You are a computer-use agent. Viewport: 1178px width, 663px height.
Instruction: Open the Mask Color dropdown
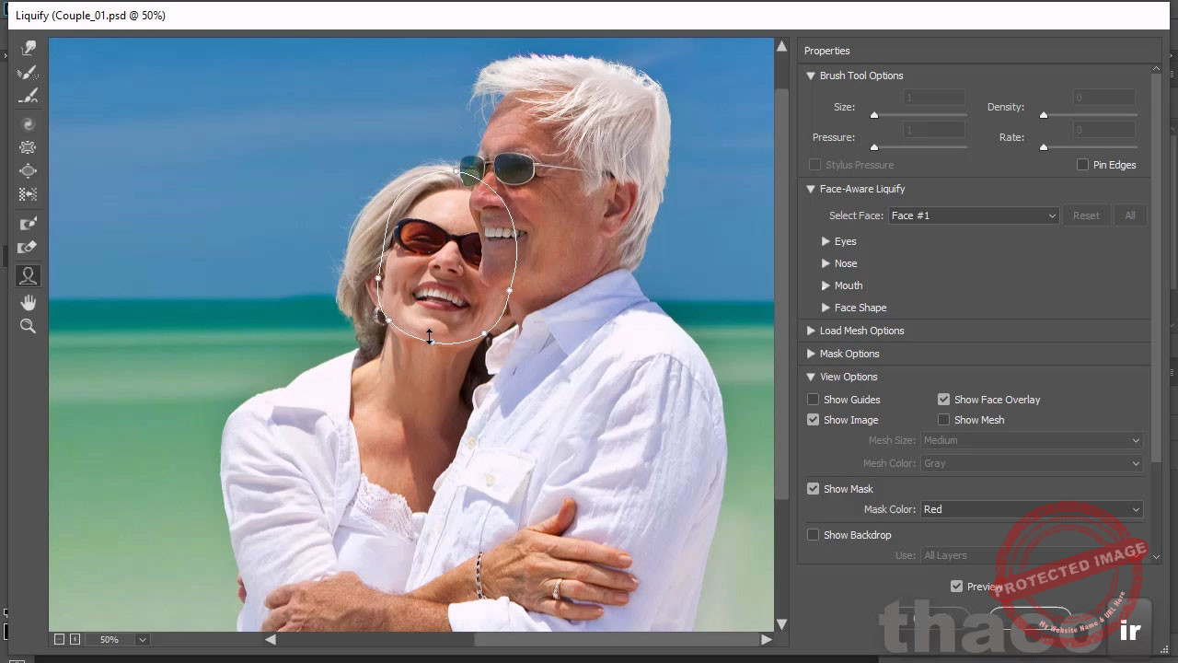pyautogui.click(x=1031, y=509)
